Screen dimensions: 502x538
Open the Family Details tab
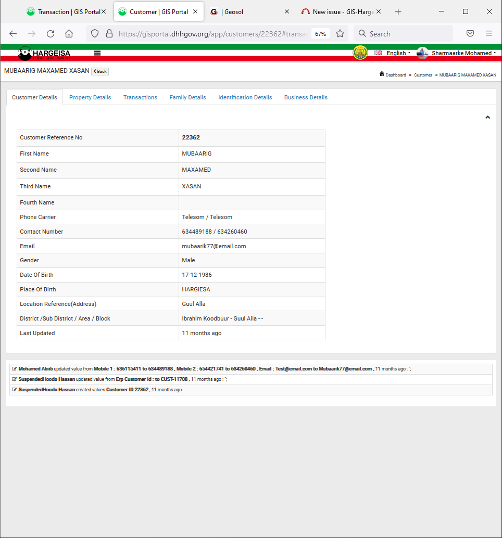pyautogui.click(x=187, y=97)
